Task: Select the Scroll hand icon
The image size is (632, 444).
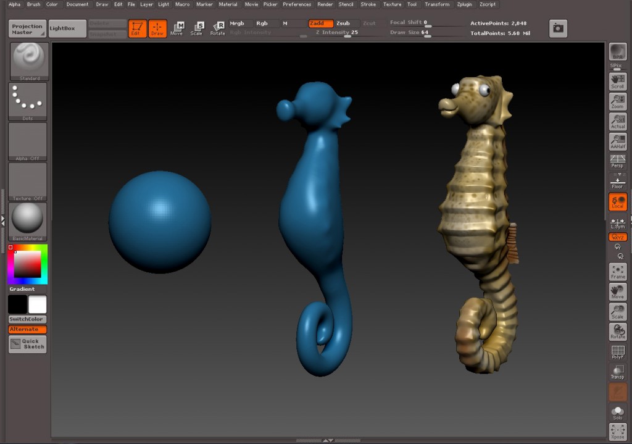Action: 617,82
